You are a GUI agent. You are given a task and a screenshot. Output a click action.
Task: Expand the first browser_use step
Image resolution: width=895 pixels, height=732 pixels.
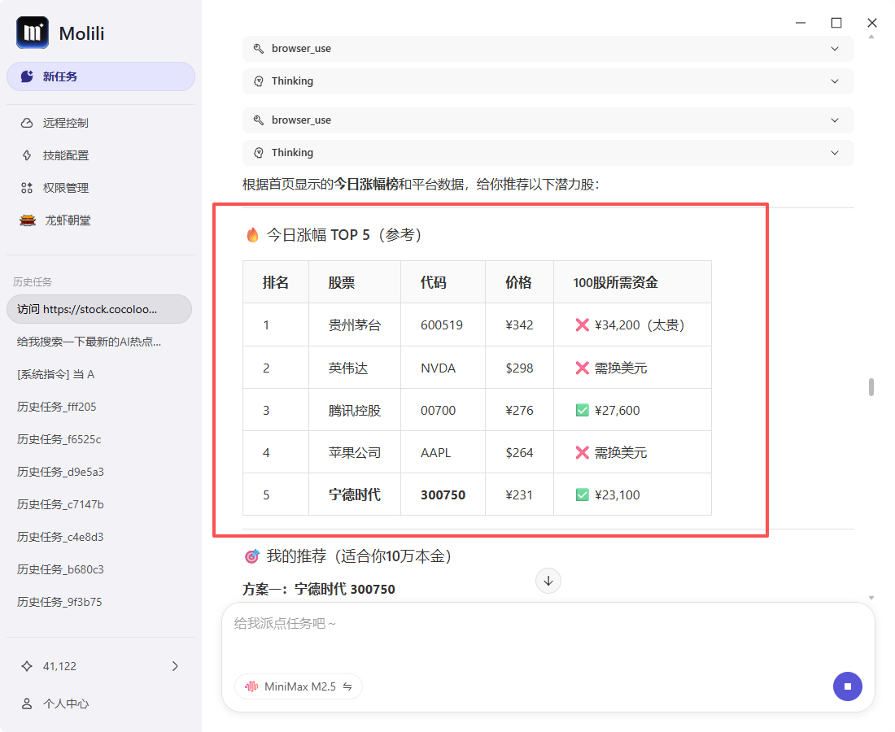pos(834,49)
